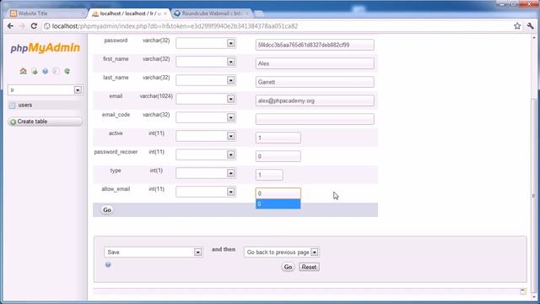Click the type value field
This screenshot has height=304, width=540.
point(269,175)
